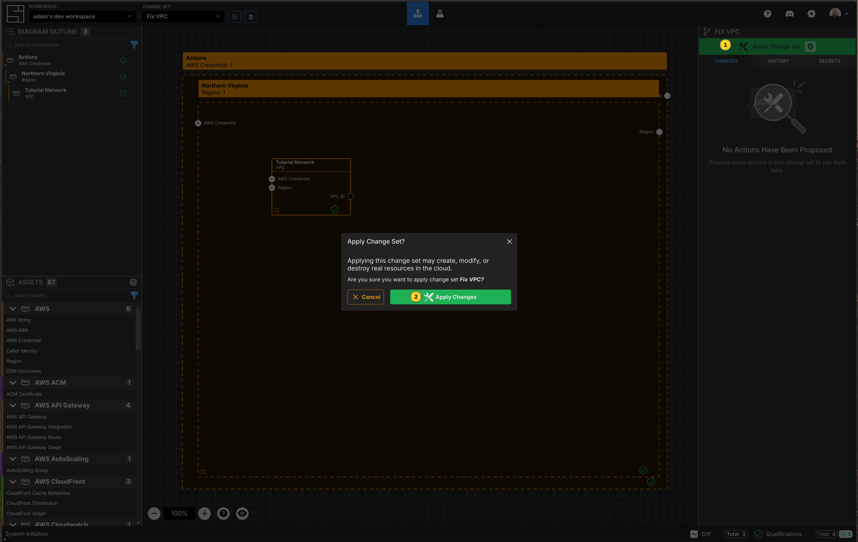
Task: Click the Tutorial Network VPC expand icon
Action: point(276,210)
